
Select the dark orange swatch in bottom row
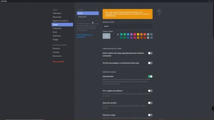coord(141,38)
